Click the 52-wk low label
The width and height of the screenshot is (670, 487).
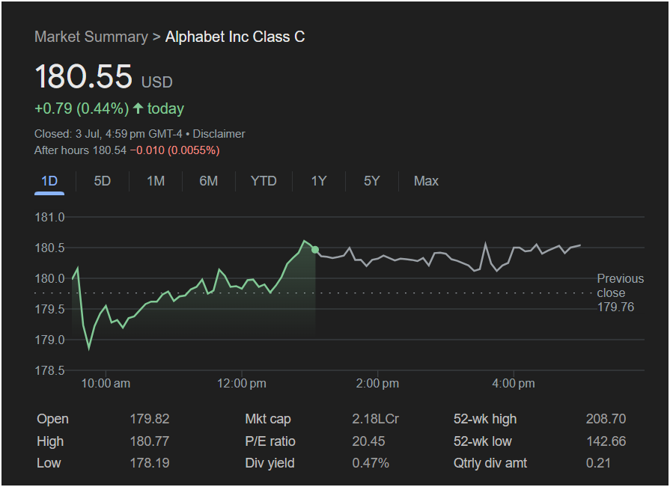482,441
